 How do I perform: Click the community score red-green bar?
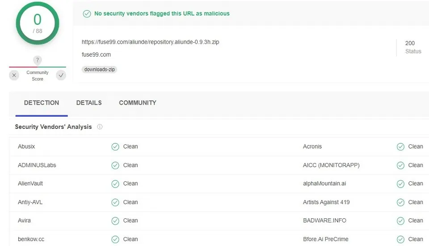click(38, 67)
